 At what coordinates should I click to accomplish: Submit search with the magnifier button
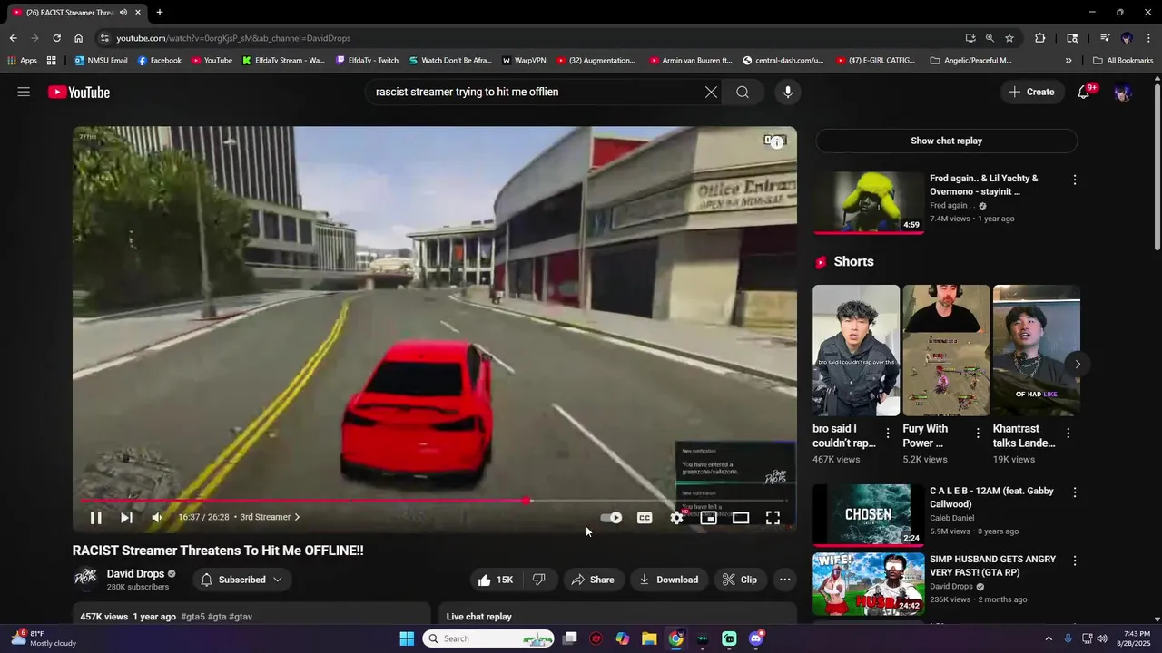point(743,92)
